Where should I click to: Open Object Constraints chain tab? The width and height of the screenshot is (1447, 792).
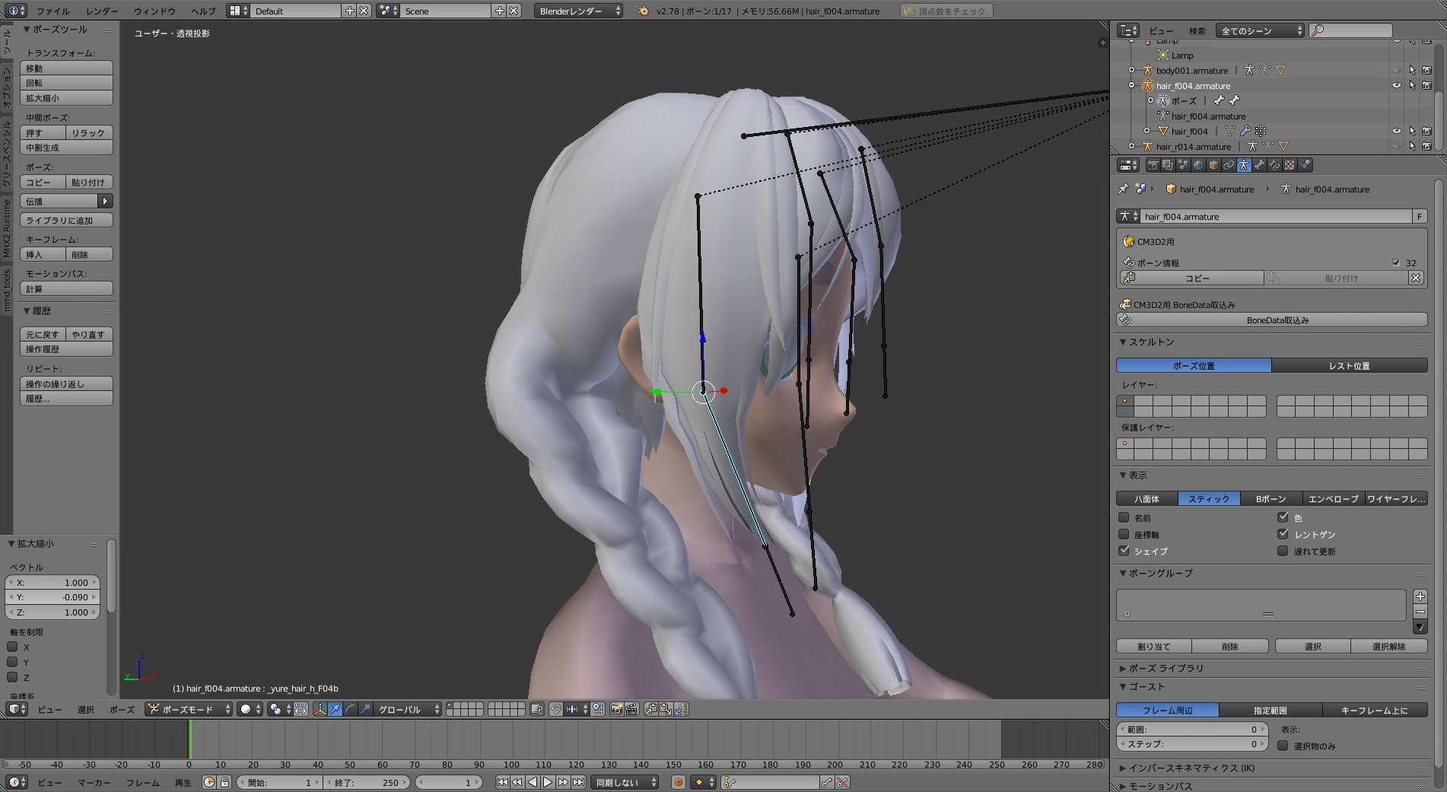pos(1229,165)
